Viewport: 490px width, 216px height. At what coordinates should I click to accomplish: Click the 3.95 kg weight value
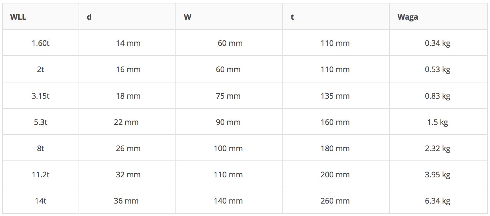tap(437, 175)
